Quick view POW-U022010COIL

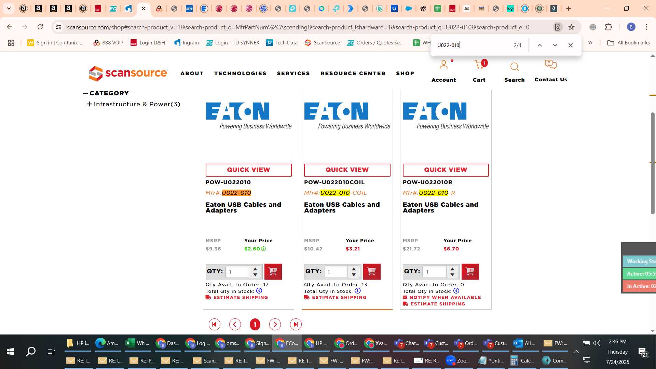[347, 170]
